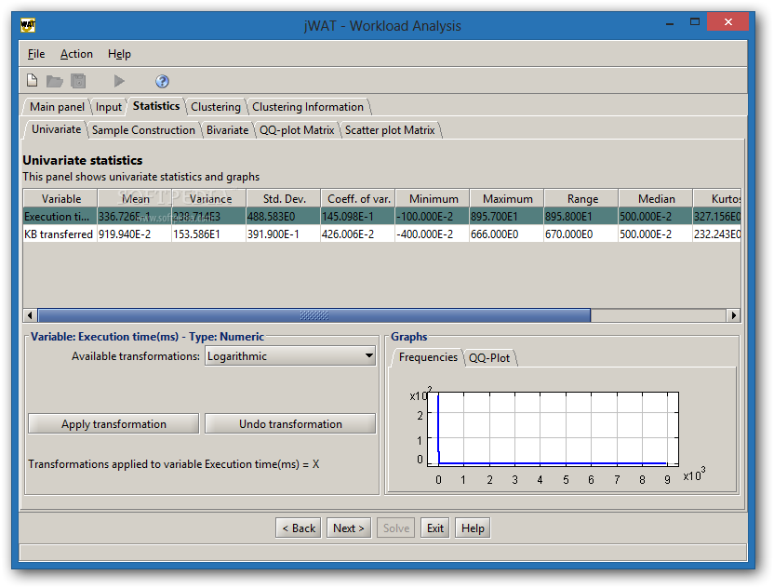The height and width of the screenshot is (588, 774).
Task: Click range value 670.000E0
Action: [568, 234]
